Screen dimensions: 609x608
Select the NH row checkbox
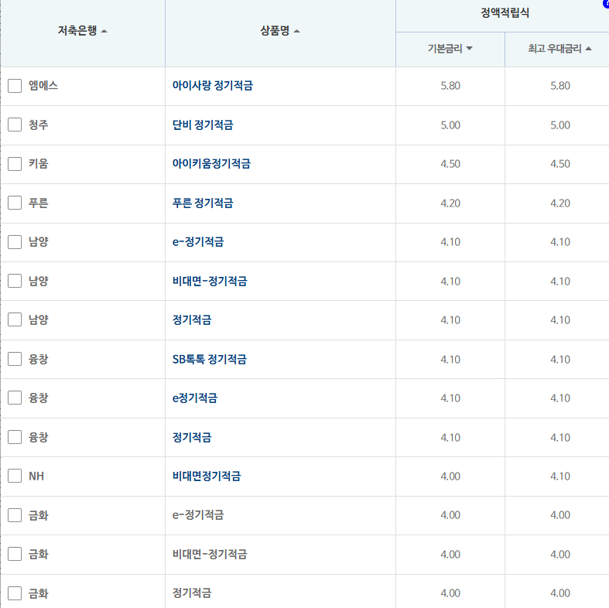15,476
